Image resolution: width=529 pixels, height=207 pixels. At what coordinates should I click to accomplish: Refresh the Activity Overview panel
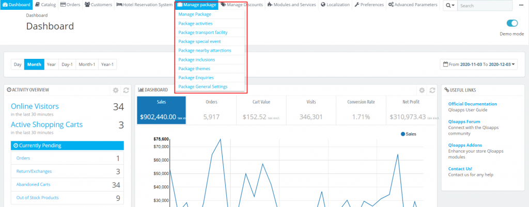(126, 90)
